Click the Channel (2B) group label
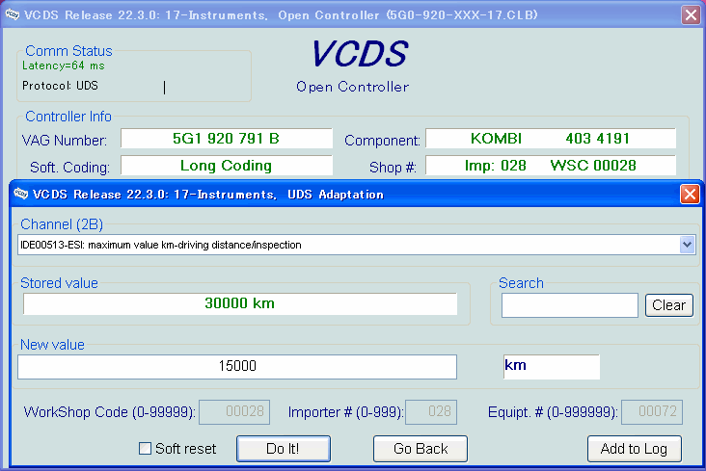This screenshot has height=471, width=706. tap(62, 224)
